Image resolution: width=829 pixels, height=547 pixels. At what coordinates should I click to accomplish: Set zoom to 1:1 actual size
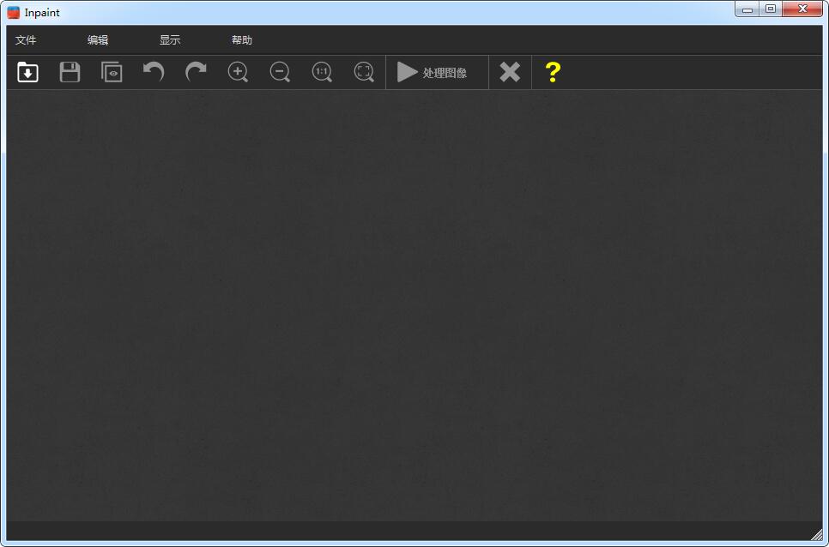[x=322, y=72]
